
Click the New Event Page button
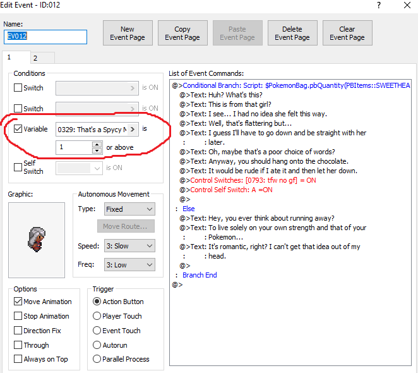128,34
